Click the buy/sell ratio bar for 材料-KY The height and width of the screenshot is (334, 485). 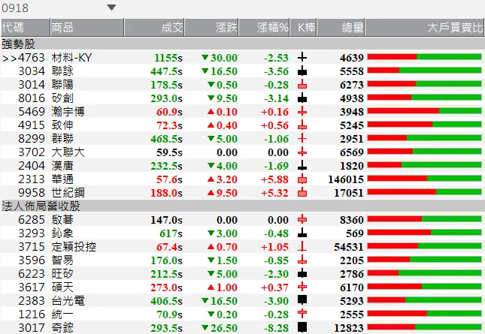[424, 57]
